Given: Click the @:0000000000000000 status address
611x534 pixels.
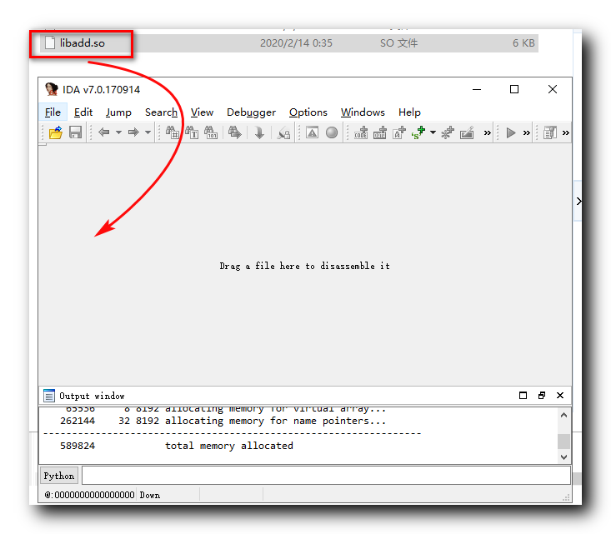Looking at the screenshot, I should 89,495.
